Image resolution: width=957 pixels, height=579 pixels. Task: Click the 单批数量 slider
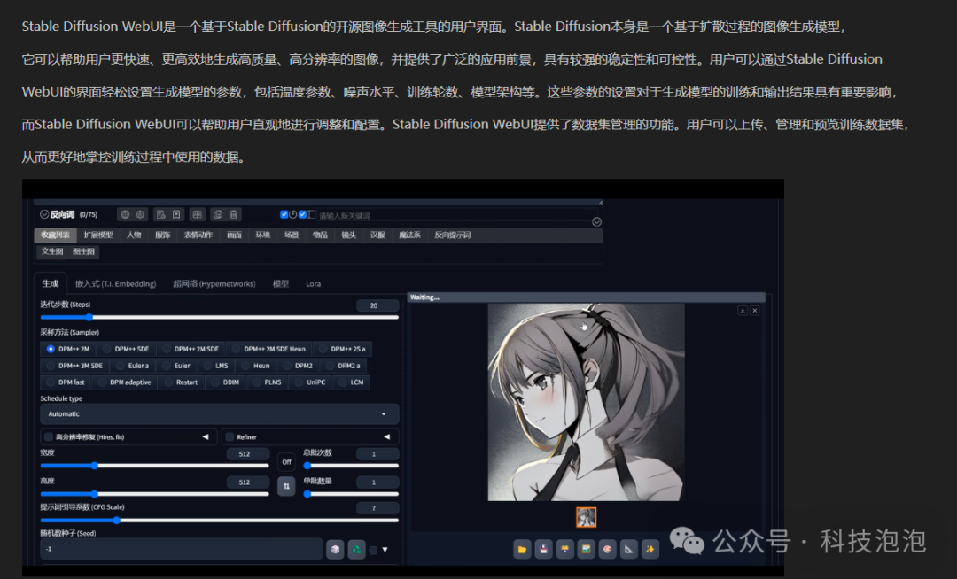(351, 493)
